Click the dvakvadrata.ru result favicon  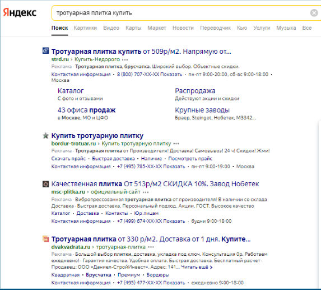point(45,239)
